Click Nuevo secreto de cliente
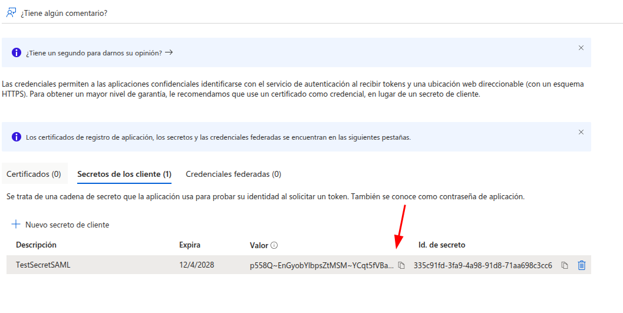623x313 pixels. click(x=67, y=225)
